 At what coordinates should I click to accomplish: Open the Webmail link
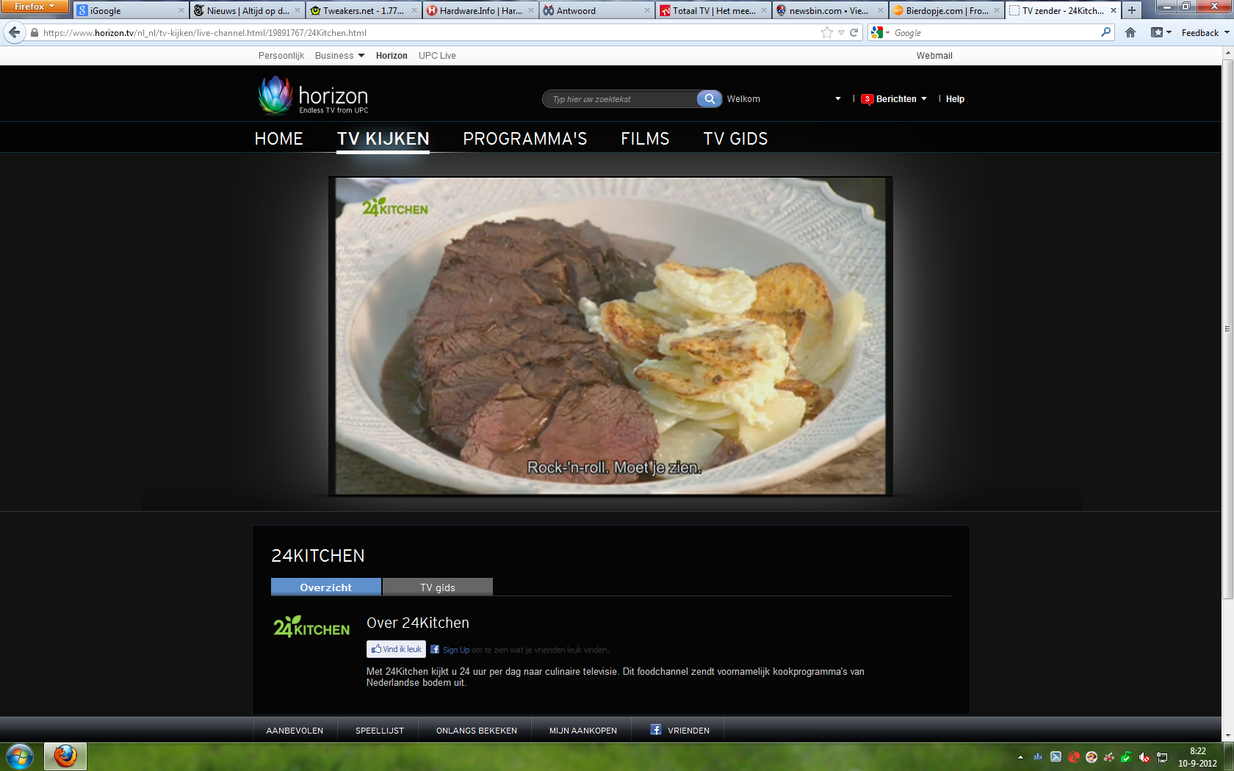coord(934,56)
